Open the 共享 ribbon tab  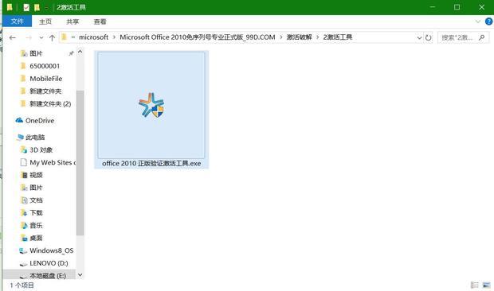click(73, 21)
